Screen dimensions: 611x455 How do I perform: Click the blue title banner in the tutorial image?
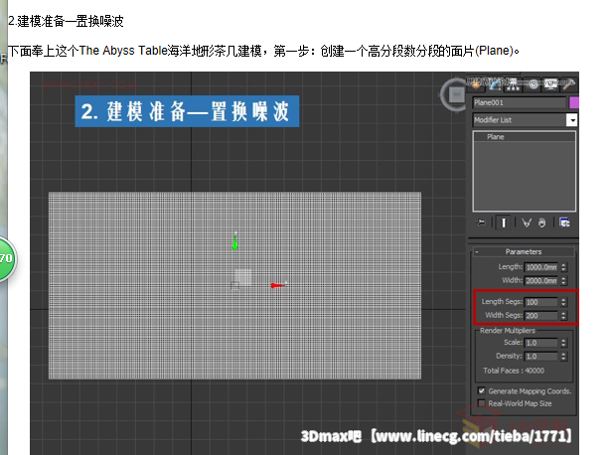(x=187, y=111)
